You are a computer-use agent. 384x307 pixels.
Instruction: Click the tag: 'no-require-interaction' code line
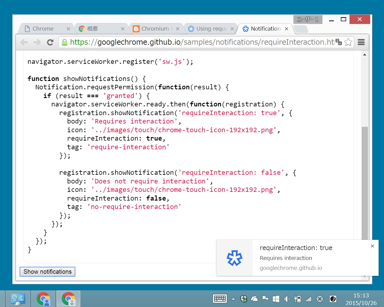[124, 207]
